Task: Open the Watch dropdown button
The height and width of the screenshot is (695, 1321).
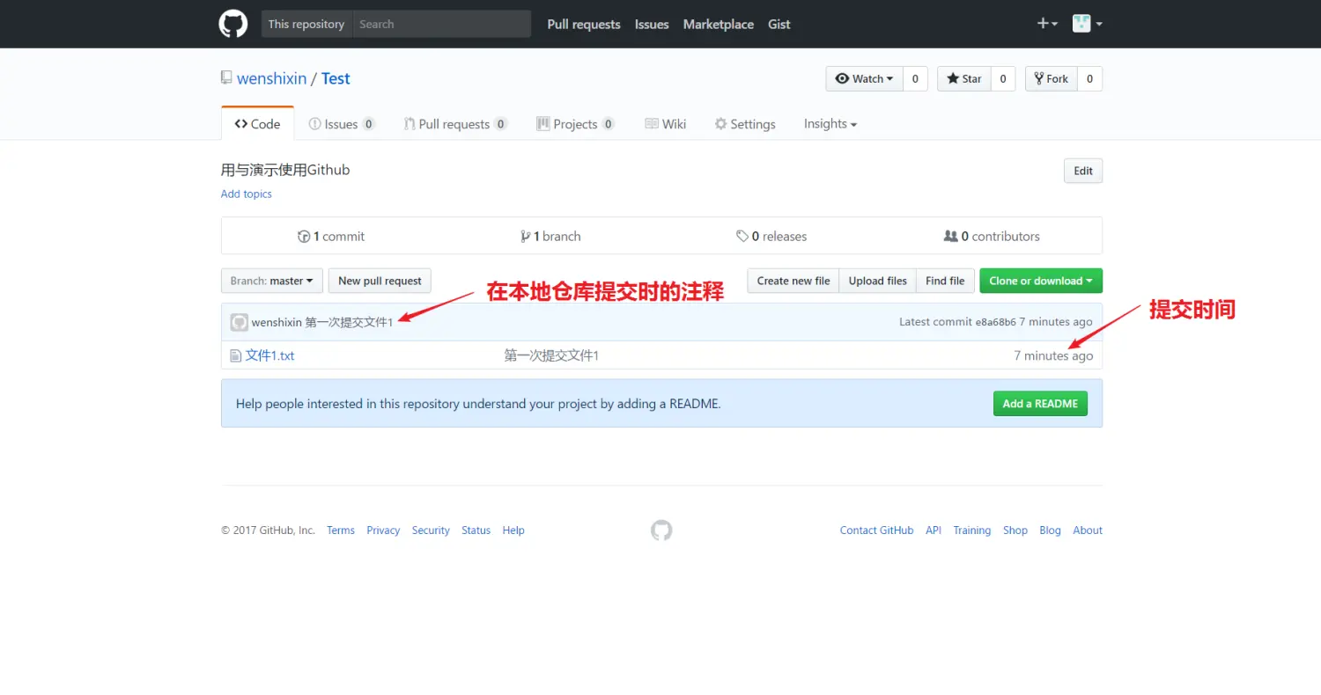Action: (864, 78)
